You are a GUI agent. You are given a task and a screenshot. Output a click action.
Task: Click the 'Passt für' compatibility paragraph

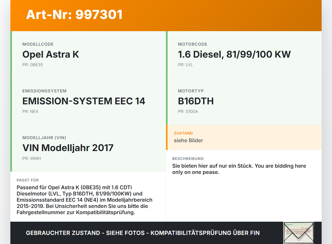(x=84, y=200)
